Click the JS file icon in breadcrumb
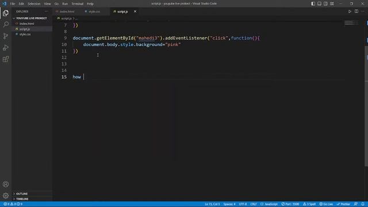 pyautogui.click(x=59, y=18)
